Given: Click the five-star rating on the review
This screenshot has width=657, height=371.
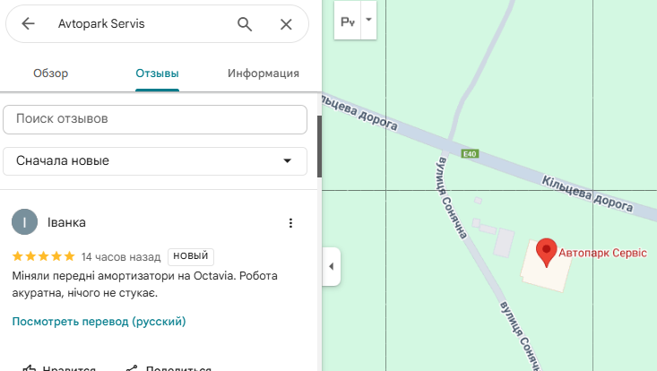Looking at the screenshot, I should click(x=44, y=256).
